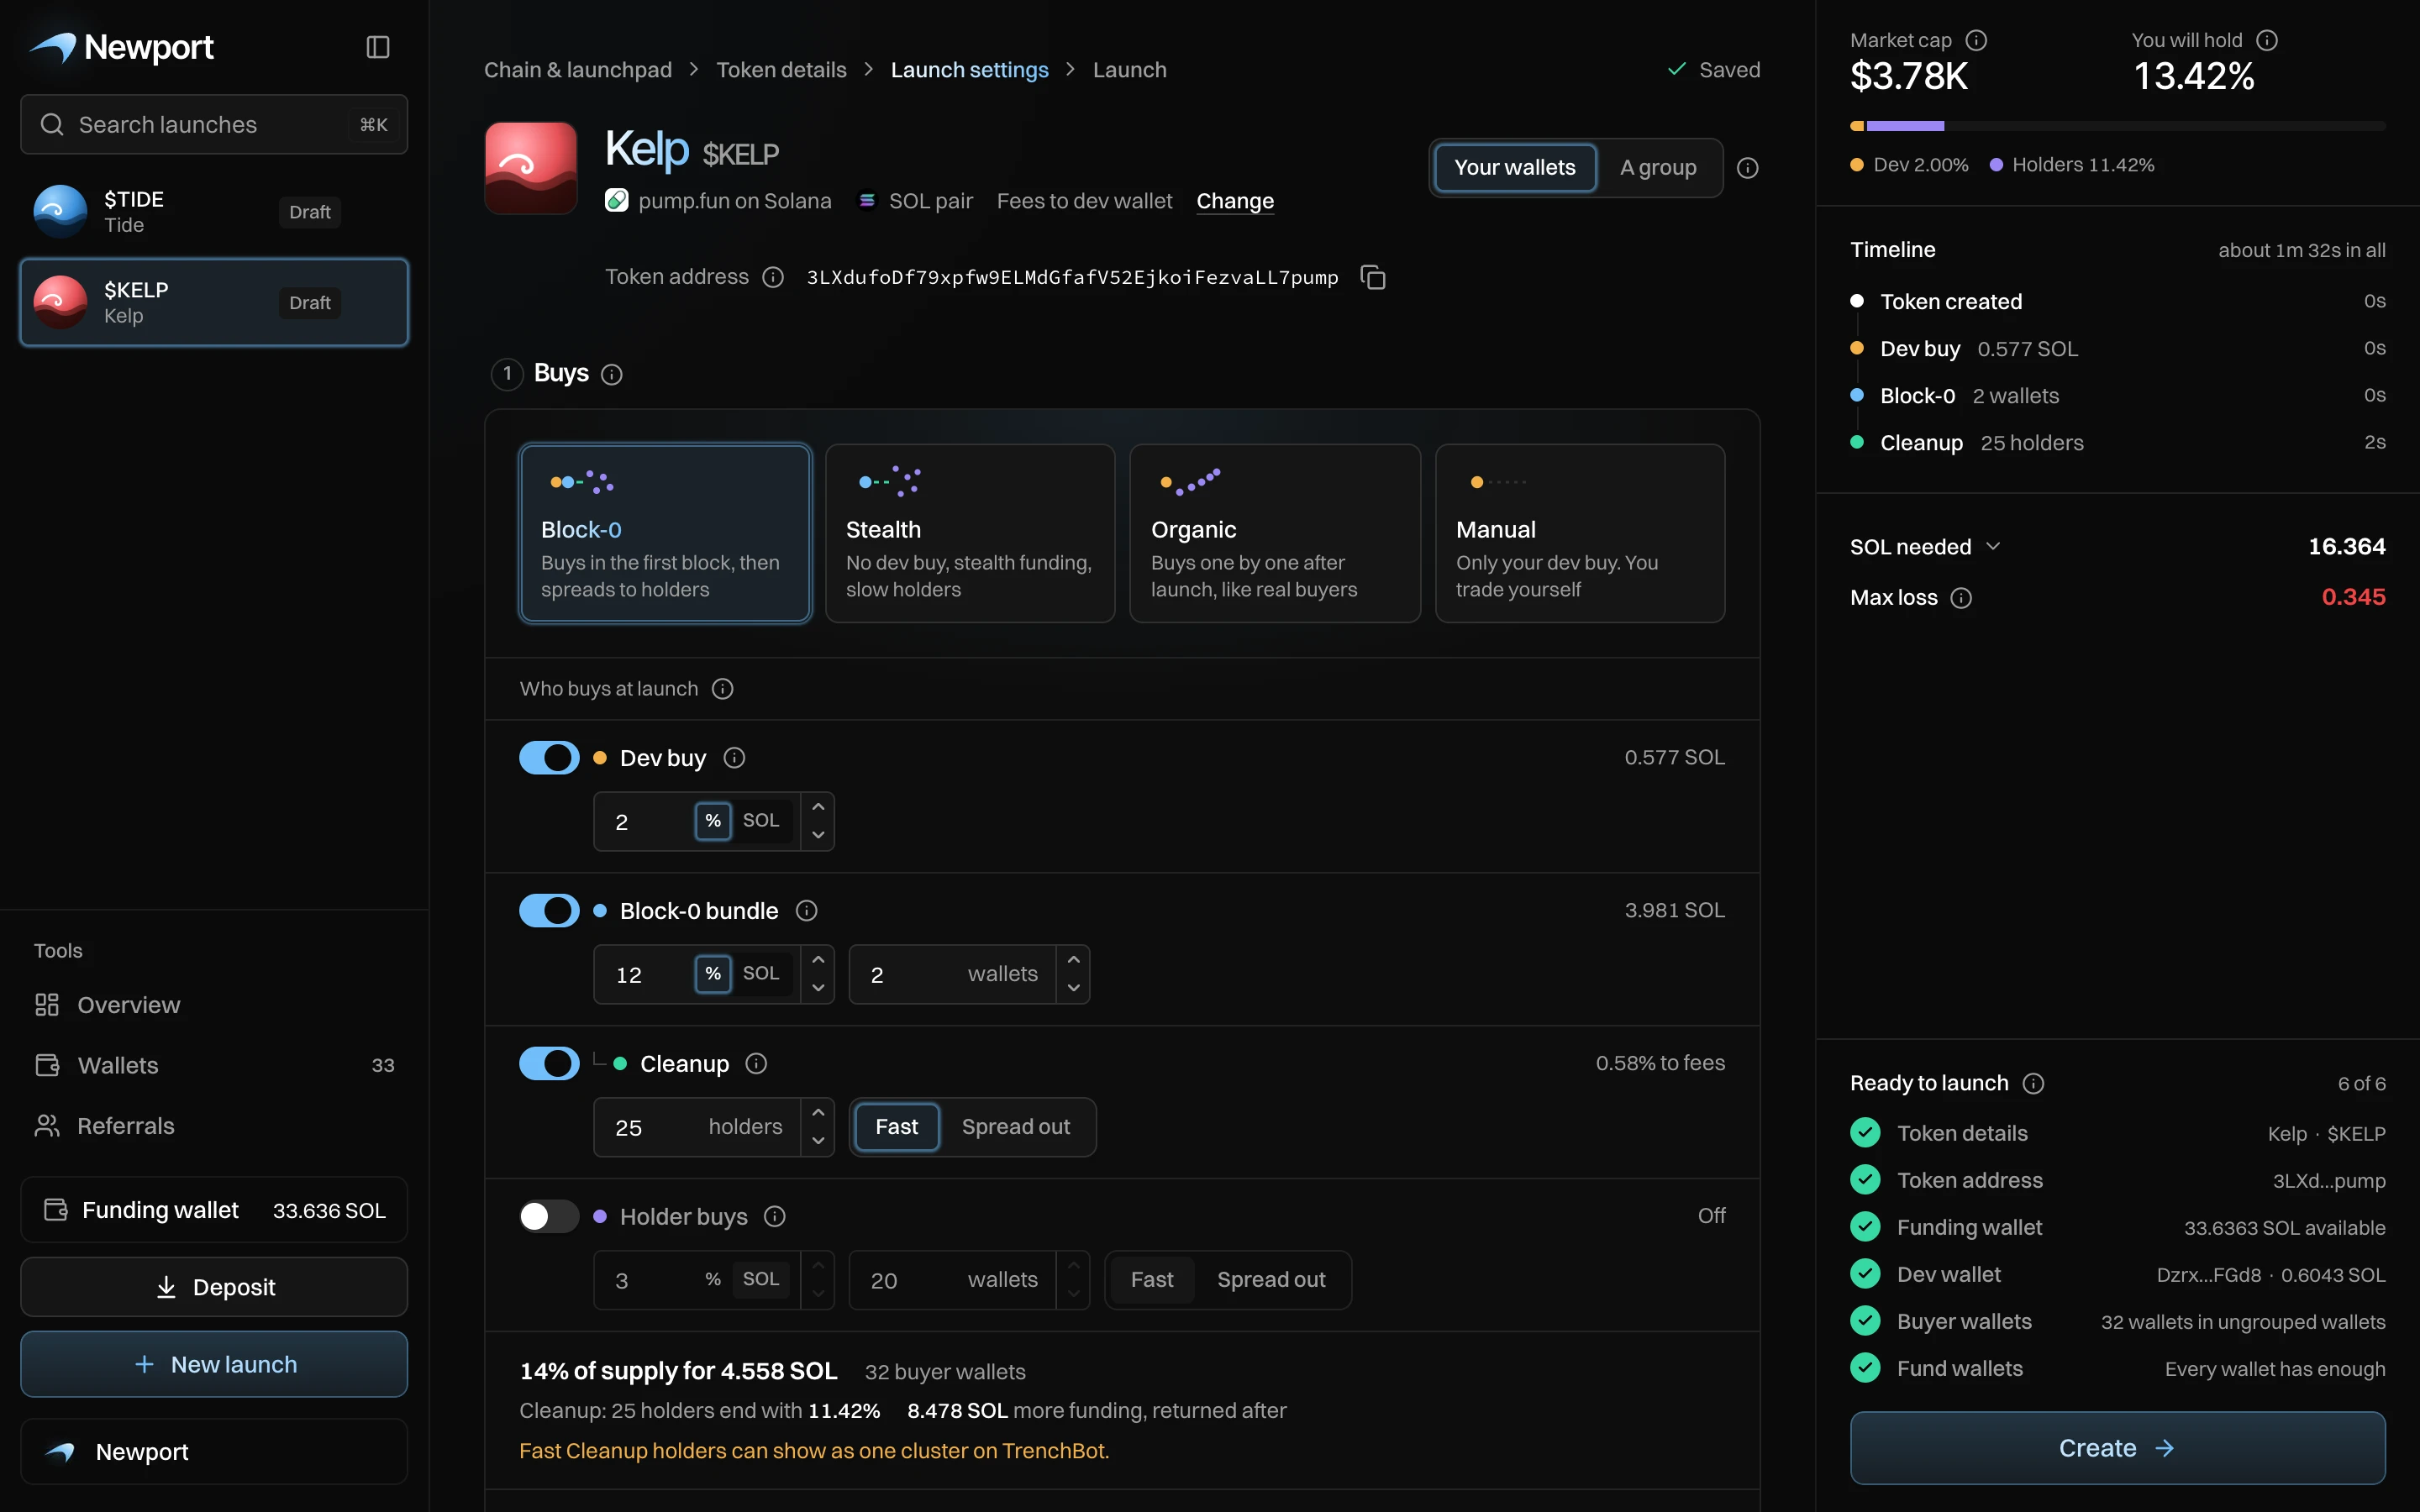Show You will hold info tooltip
This screenshot has height=1512, width=2420.
pos(2267,40)
